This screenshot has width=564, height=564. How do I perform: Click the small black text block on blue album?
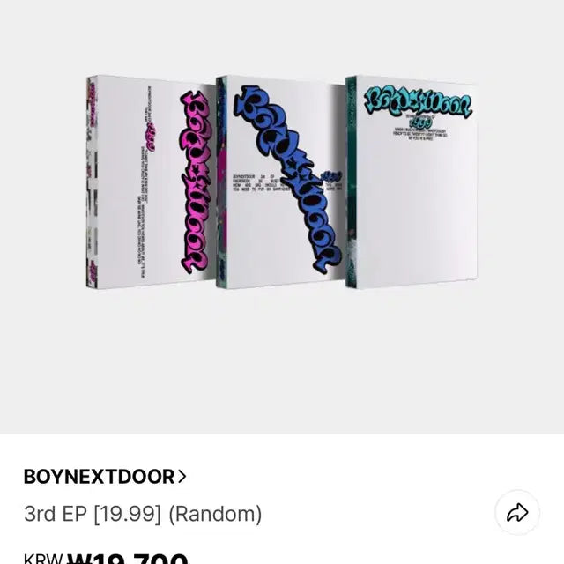259,182
